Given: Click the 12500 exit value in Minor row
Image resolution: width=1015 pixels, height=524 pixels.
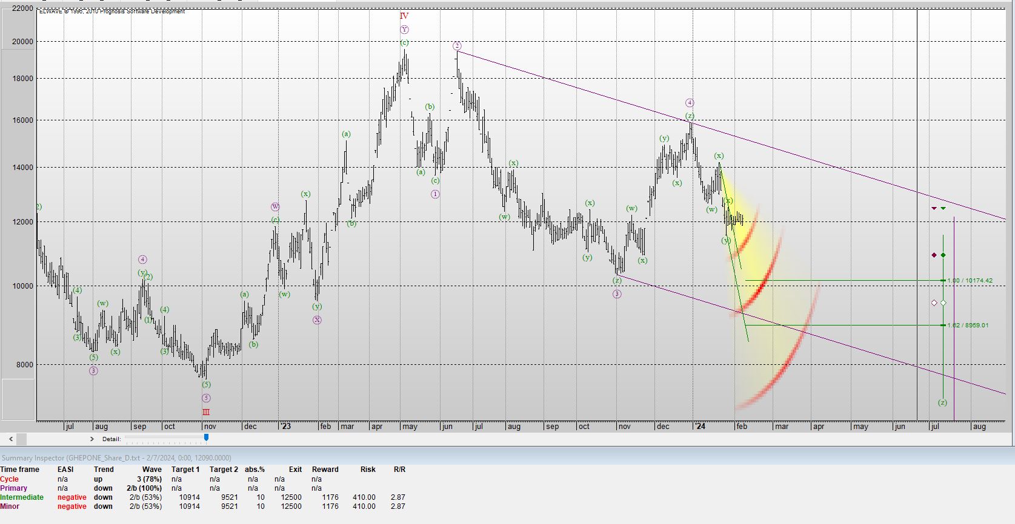Looking at the screenshot, I should coord(291,506).
